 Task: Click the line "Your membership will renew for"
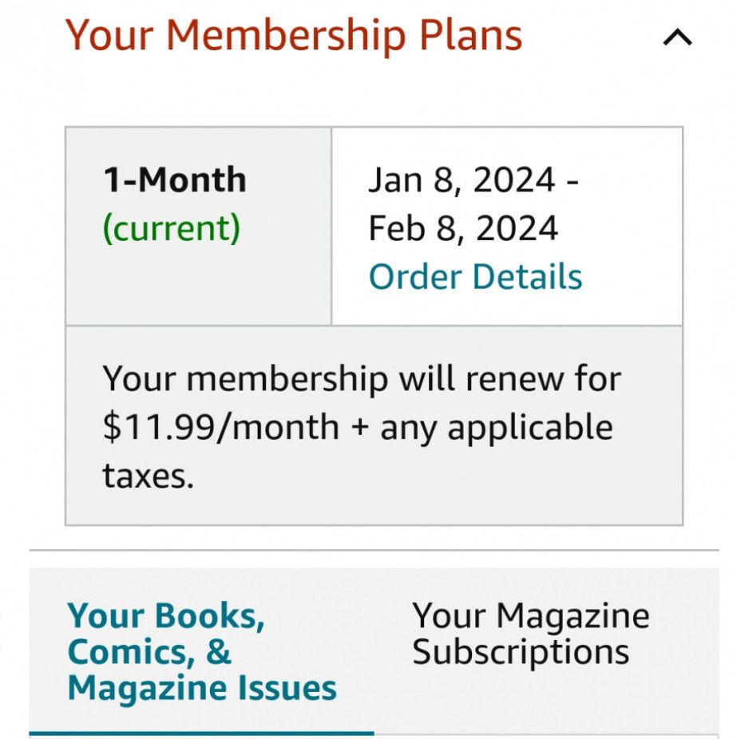pos(361,378)
